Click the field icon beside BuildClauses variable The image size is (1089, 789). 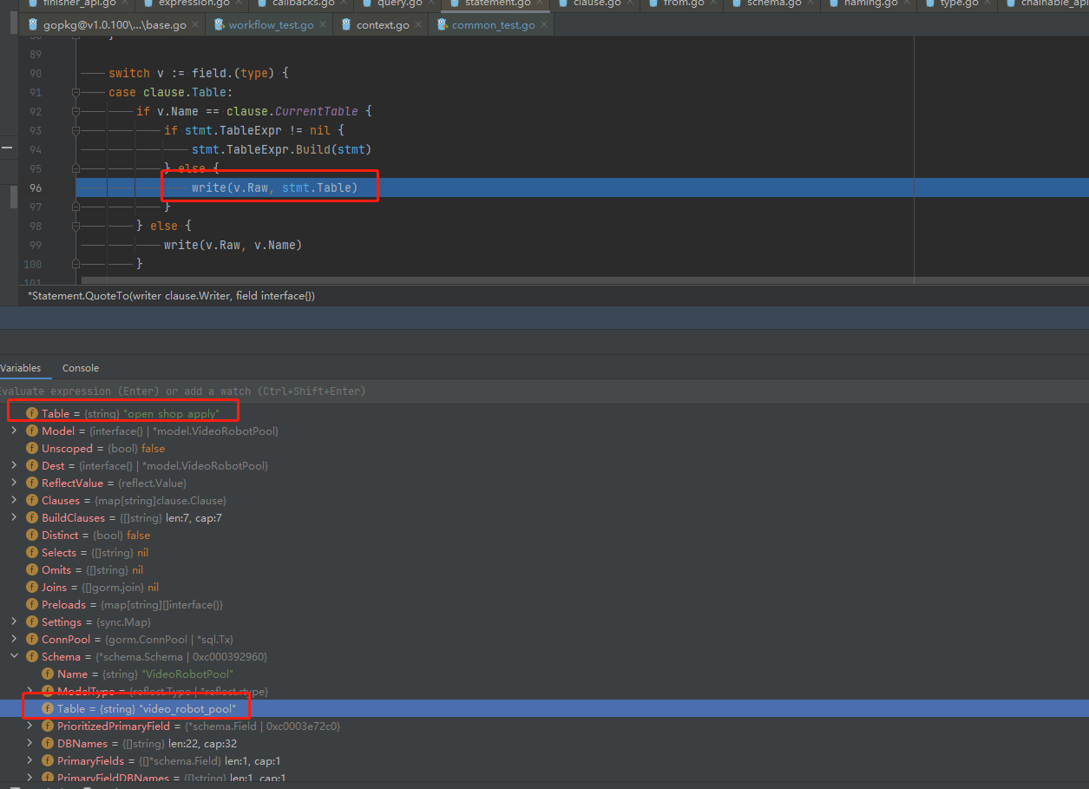point(31,517)
